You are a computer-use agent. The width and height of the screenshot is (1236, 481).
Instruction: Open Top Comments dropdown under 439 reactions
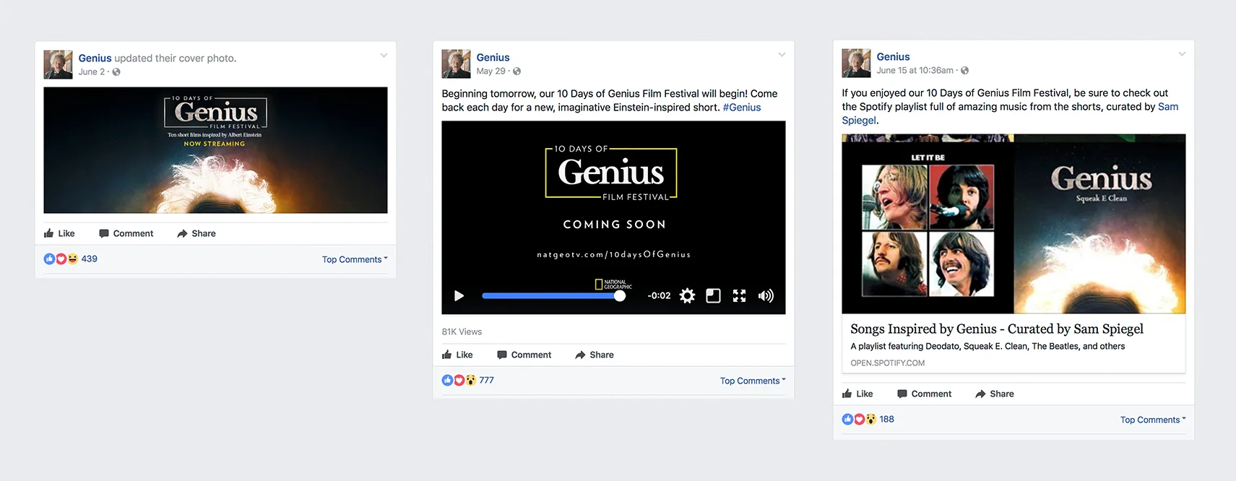click(355, 259)
